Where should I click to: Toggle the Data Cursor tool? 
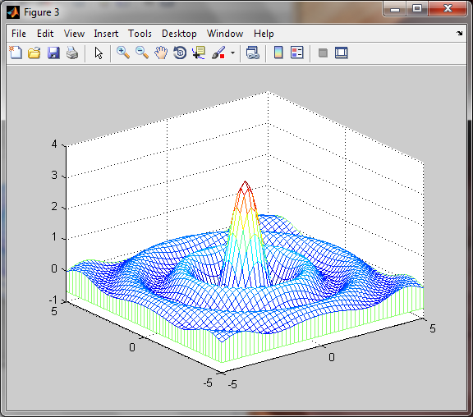click(199, 53)
